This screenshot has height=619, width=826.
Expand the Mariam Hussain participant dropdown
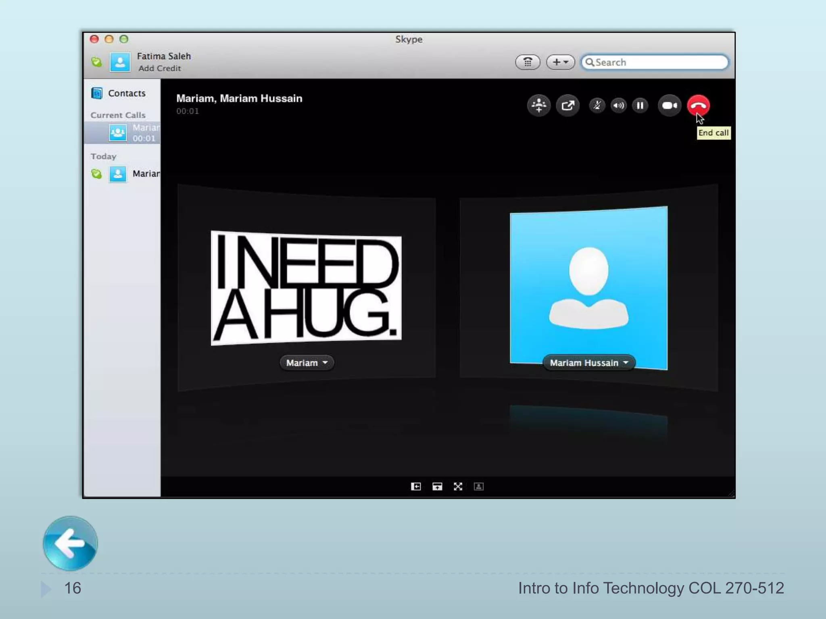(589, 363)
